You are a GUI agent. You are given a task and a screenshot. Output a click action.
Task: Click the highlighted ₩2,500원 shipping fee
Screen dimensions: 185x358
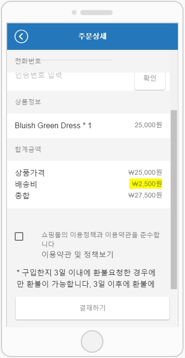pos(146,184)
